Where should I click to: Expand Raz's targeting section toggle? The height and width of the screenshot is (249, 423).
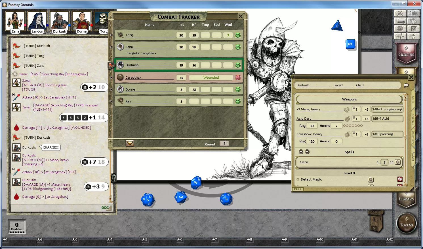pyautogui.click(x=111, y=101)
